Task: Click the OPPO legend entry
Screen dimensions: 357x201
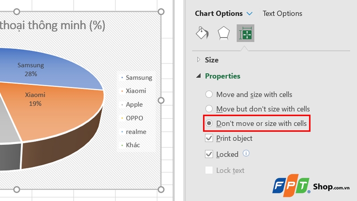Action: point(134,118)
